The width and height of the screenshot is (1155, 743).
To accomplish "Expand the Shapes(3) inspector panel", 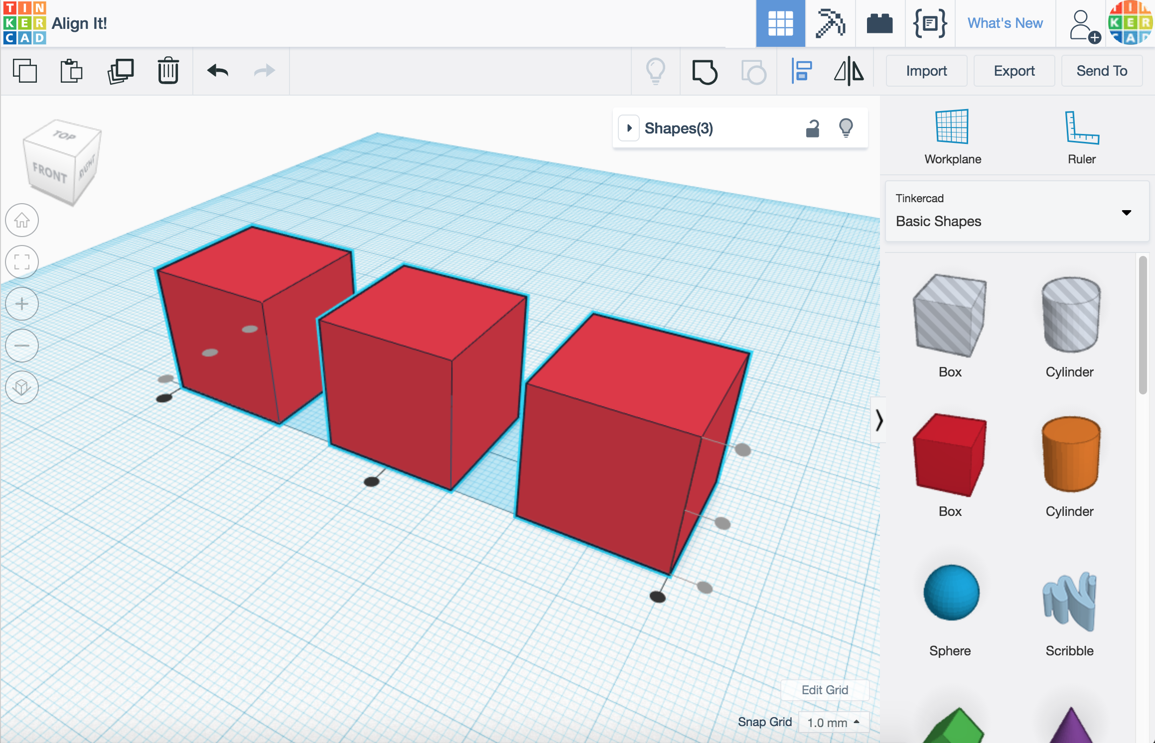I will (x=629, y=128).
